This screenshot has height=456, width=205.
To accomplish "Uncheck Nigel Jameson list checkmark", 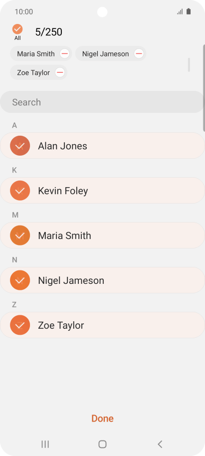I will 20,280.
